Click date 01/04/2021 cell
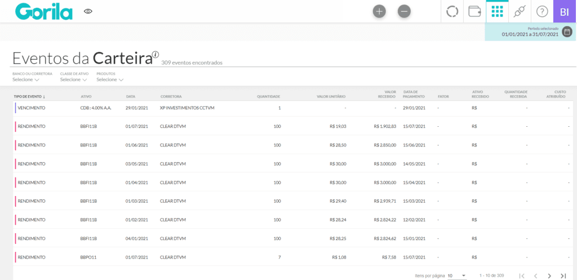577x280 pixels. coord(136,183)
